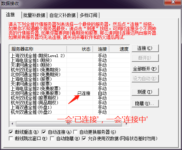Viewport: 182px width, 150px height.
Task: Select server 上海双线全推(期货Level 2)
Action: click(38, 56)
